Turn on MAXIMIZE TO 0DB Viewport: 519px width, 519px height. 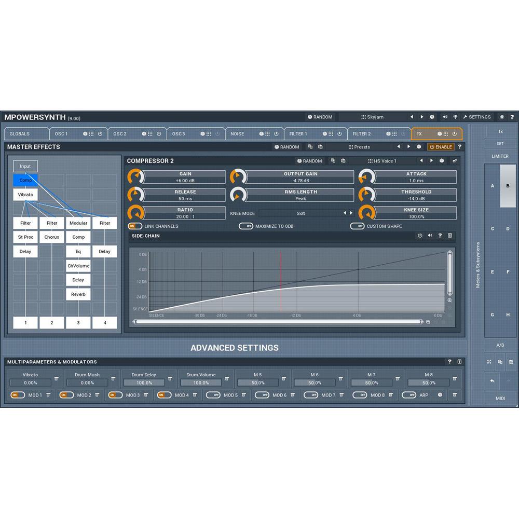coord(247,226)
